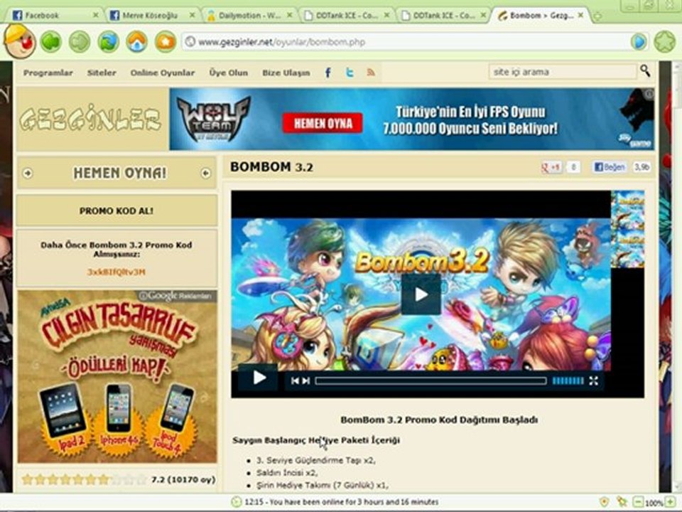Open the orange favorites home icon
Image resolution: width=682 pixels, height=512 pixels.
click(166, 42)
